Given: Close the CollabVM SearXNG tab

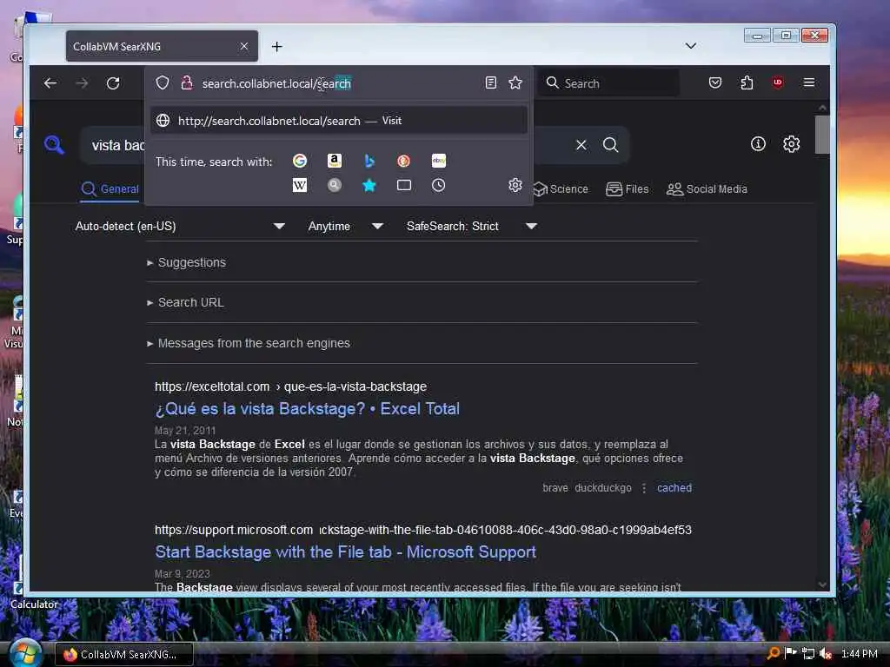Looking at the screenshot, I should (244, 47).
